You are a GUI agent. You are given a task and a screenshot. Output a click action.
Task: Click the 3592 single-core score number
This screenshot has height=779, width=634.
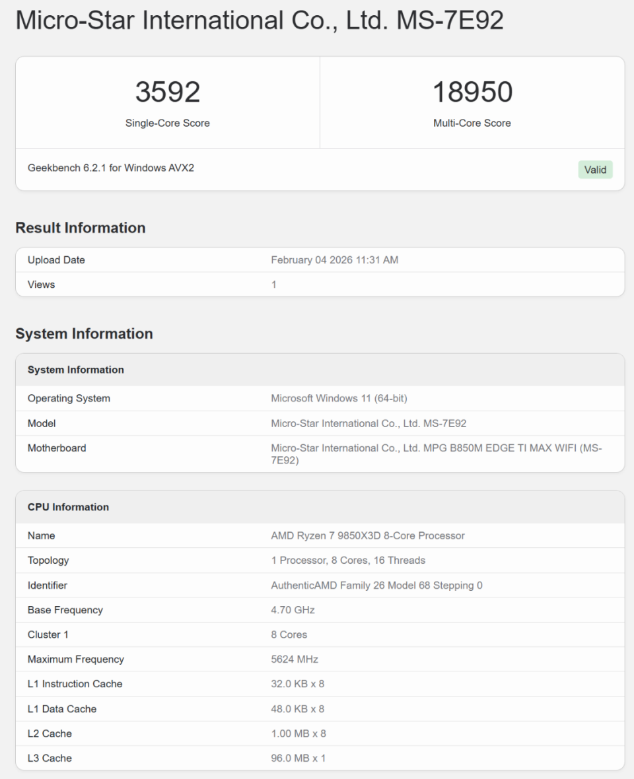tap(168, 92)
